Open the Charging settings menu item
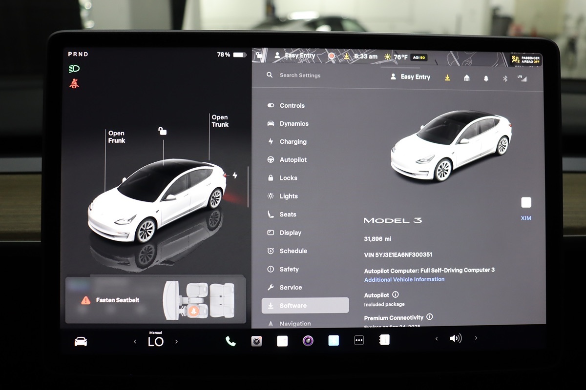The width and height of the screenshot is (586, 390). 293,142
